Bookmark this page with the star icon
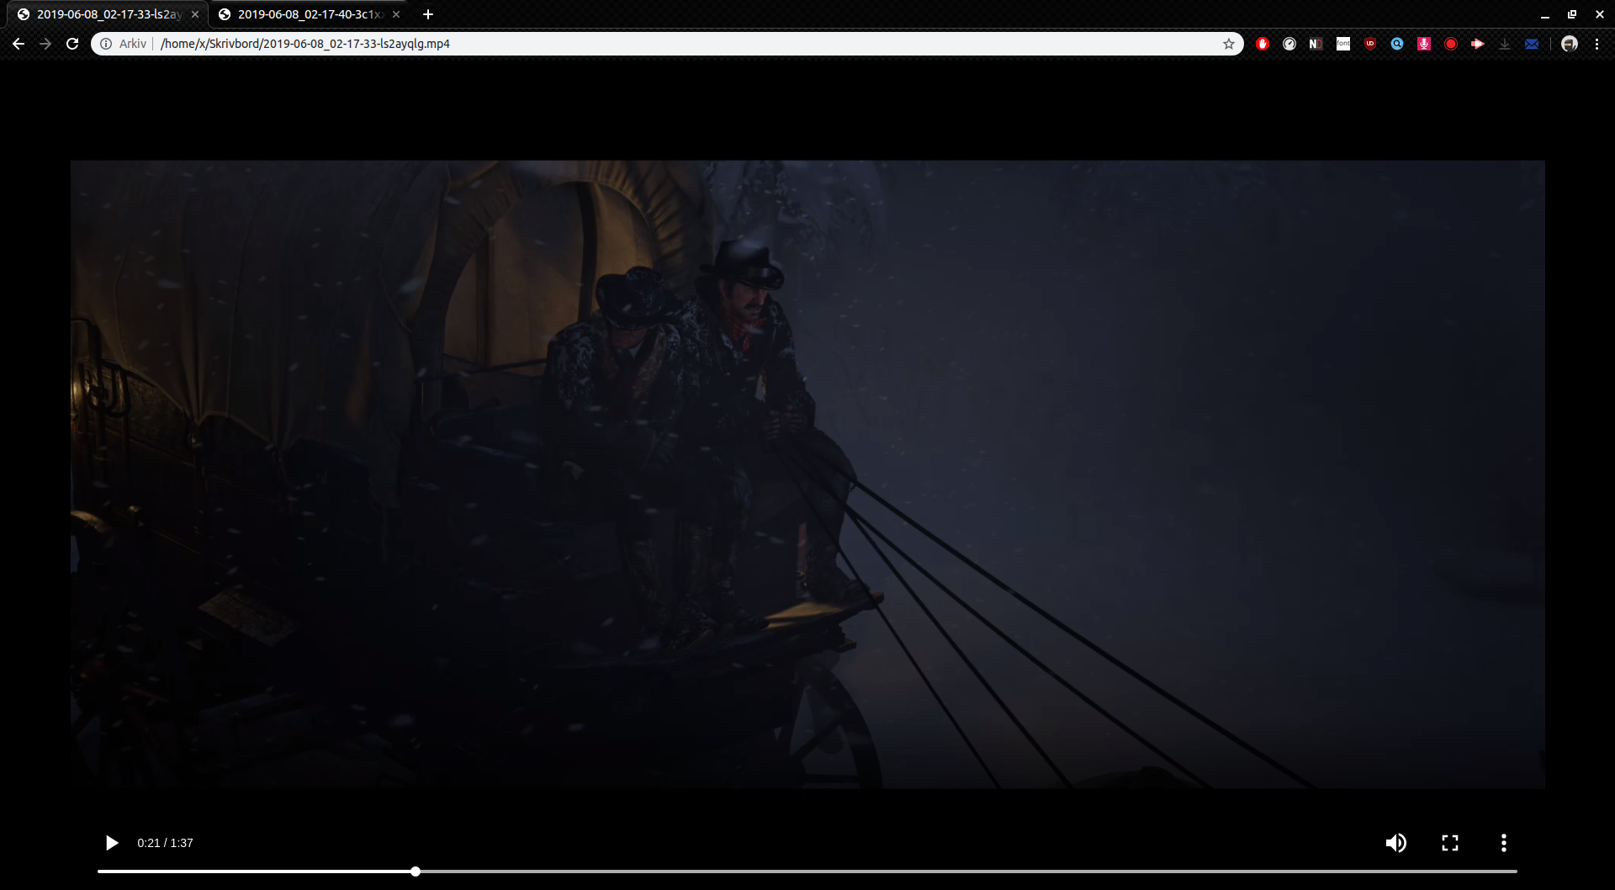The image size is (1615, 890). point(1229,44)
